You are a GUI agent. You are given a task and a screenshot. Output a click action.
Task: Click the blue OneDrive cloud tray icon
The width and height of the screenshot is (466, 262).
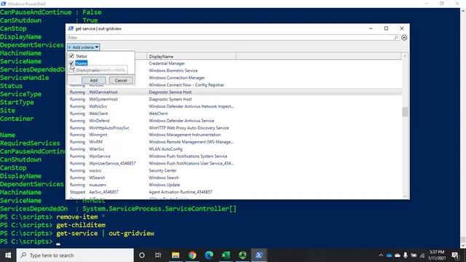point(389,255)
